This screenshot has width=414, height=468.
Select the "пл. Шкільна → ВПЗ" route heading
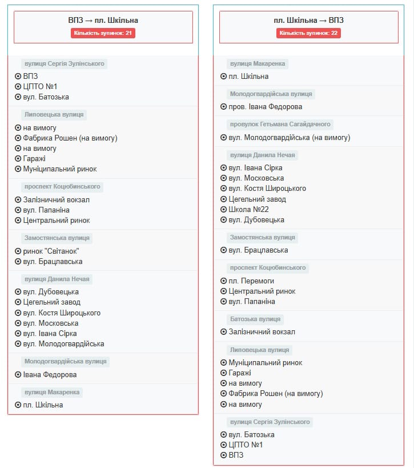point(308,21)
